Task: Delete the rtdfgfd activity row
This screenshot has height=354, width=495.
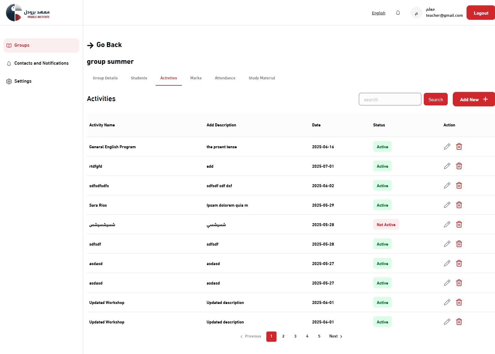Action: (x=459, y=166)
